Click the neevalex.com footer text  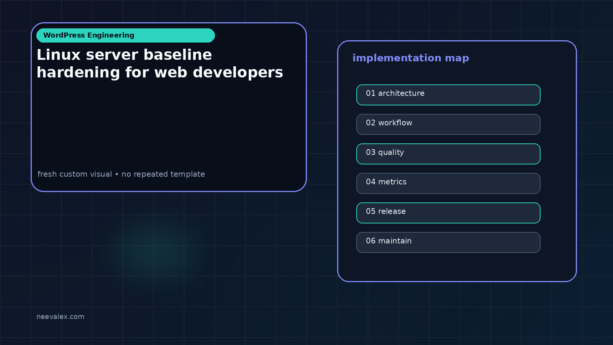[x=60, y=317]
